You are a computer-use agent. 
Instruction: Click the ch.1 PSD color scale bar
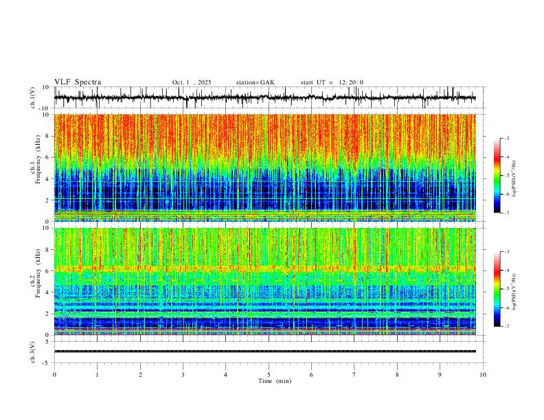[x=497, y=176]
